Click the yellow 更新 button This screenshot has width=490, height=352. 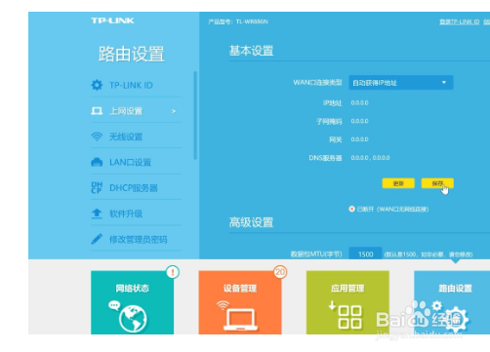click(398, 183)
